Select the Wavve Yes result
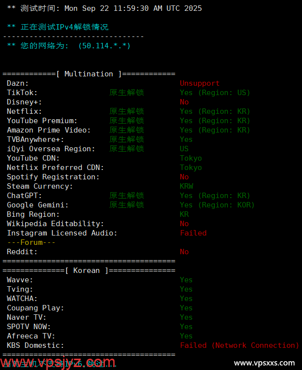 pyautogui.click(x=186, y=280)
